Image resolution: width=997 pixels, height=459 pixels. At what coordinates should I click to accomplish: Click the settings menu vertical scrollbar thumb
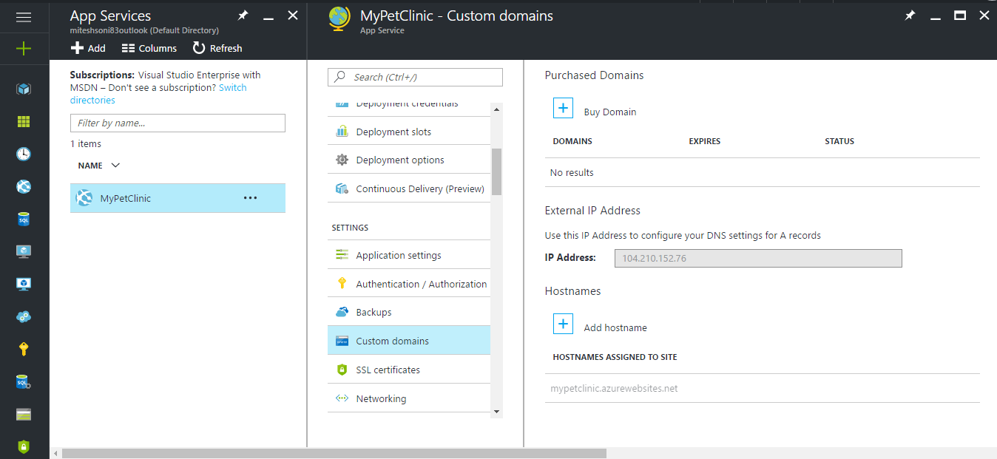(496, 171)
